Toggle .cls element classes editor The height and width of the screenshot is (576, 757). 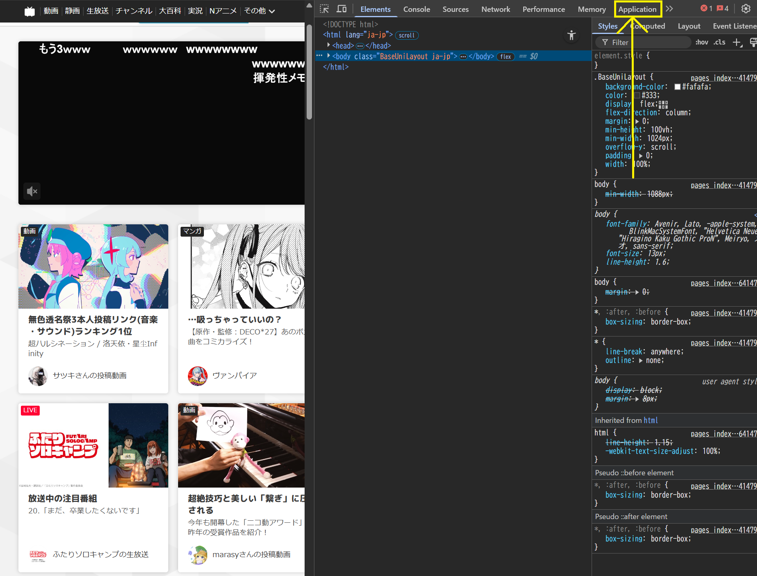[x=719, y=42]
